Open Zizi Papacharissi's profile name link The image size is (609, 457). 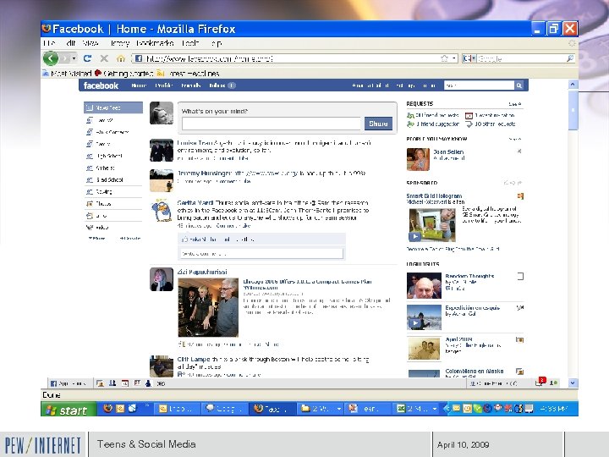point(202,272)
